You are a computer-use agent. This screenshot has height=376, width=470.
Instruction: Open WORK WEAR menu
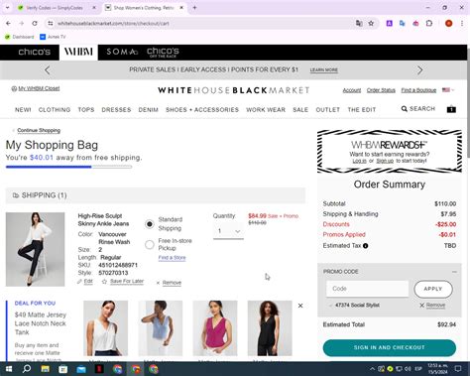point(266,109)
